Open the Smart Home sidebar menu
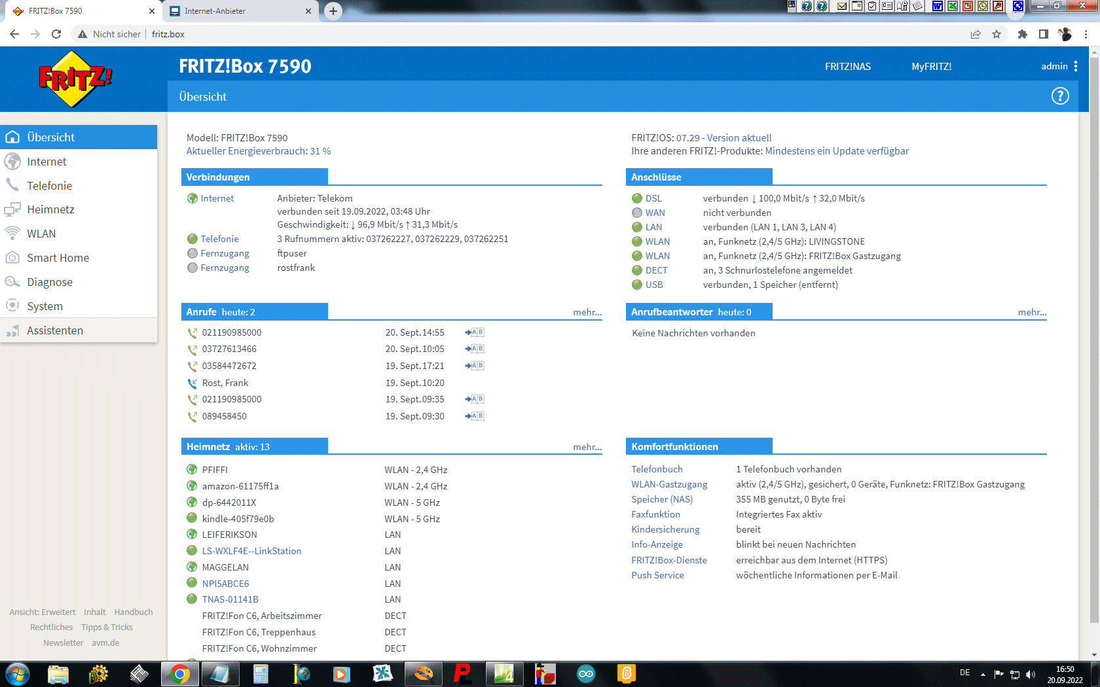 [x=79, y=258]
